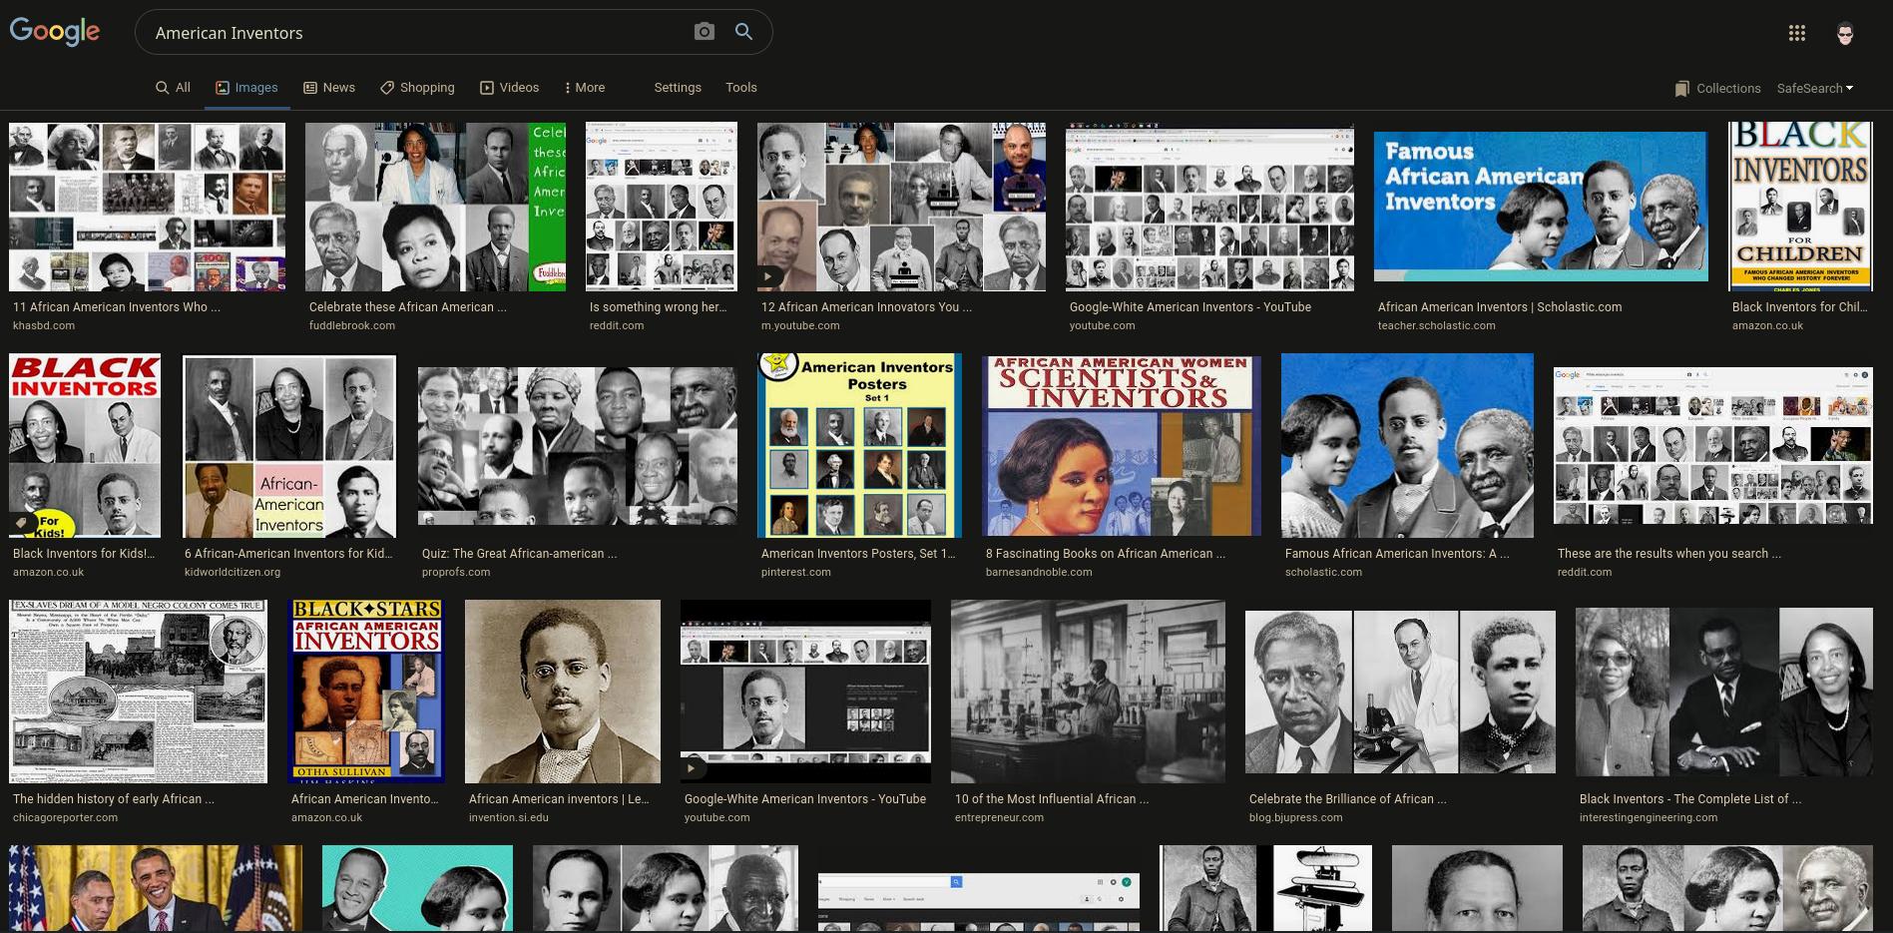This screenshot has height=933, width=1893.
Task: Switch to the All tab
Action: [173, 88]
